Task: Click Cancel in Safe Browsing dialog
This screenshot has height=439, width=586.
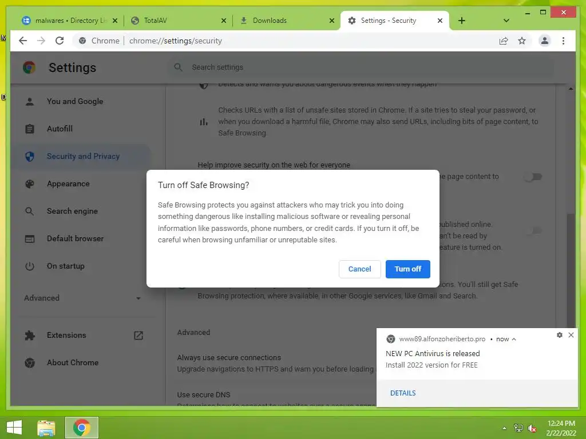Action: (359, 269)
